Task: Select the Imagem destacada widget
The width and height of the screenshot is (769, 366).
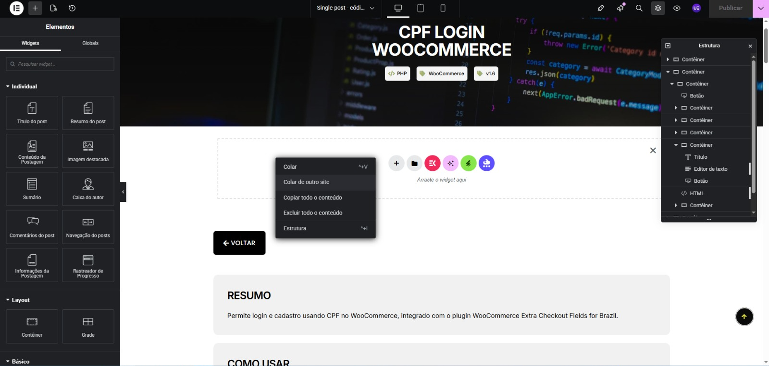Action: click(x=88, y=151)
